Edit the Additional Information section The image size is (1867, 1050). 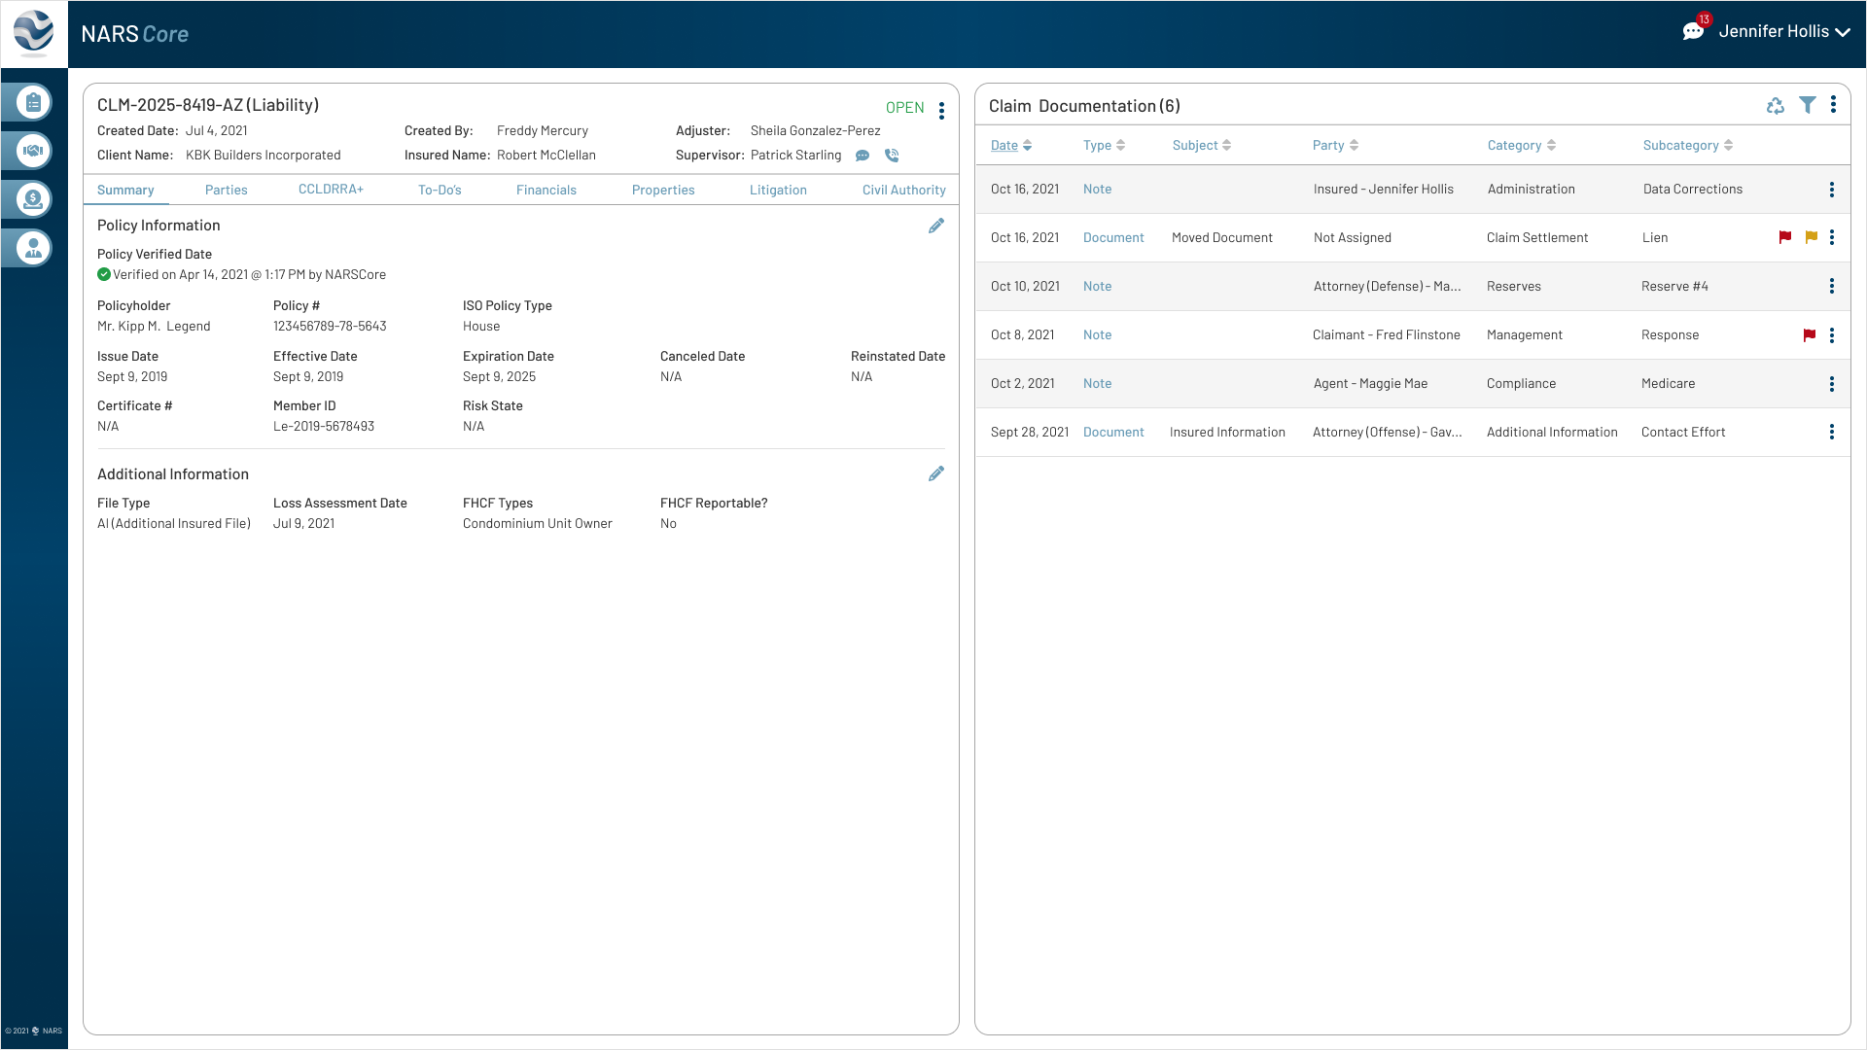tap(936, 473)
